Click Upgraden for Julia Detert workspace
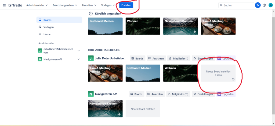The image size is (275, 126). point(226,58)
